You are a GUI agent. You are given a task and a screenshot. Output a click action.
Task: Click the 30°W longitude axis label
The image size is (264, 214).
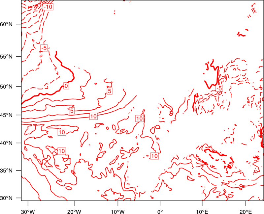(x=28, y=211)
